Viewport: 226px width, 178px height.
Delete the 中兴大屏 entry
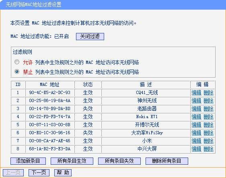(x=208, y=149)
